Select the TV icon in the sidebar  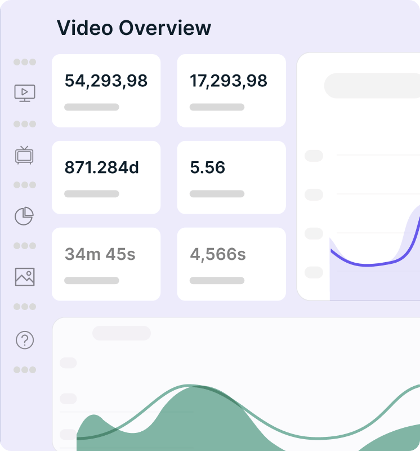25,154
